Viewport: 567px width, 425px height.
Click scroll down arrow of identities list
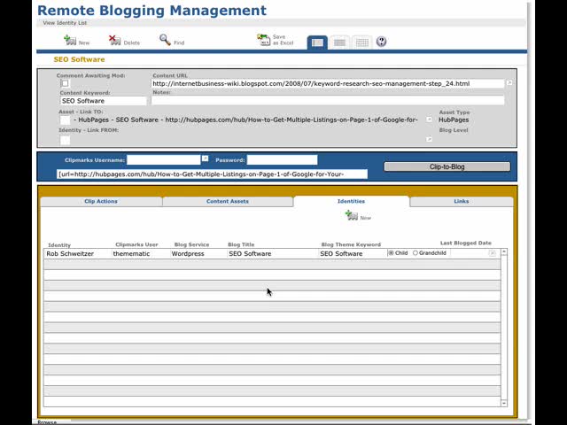[x=504, y=403]
